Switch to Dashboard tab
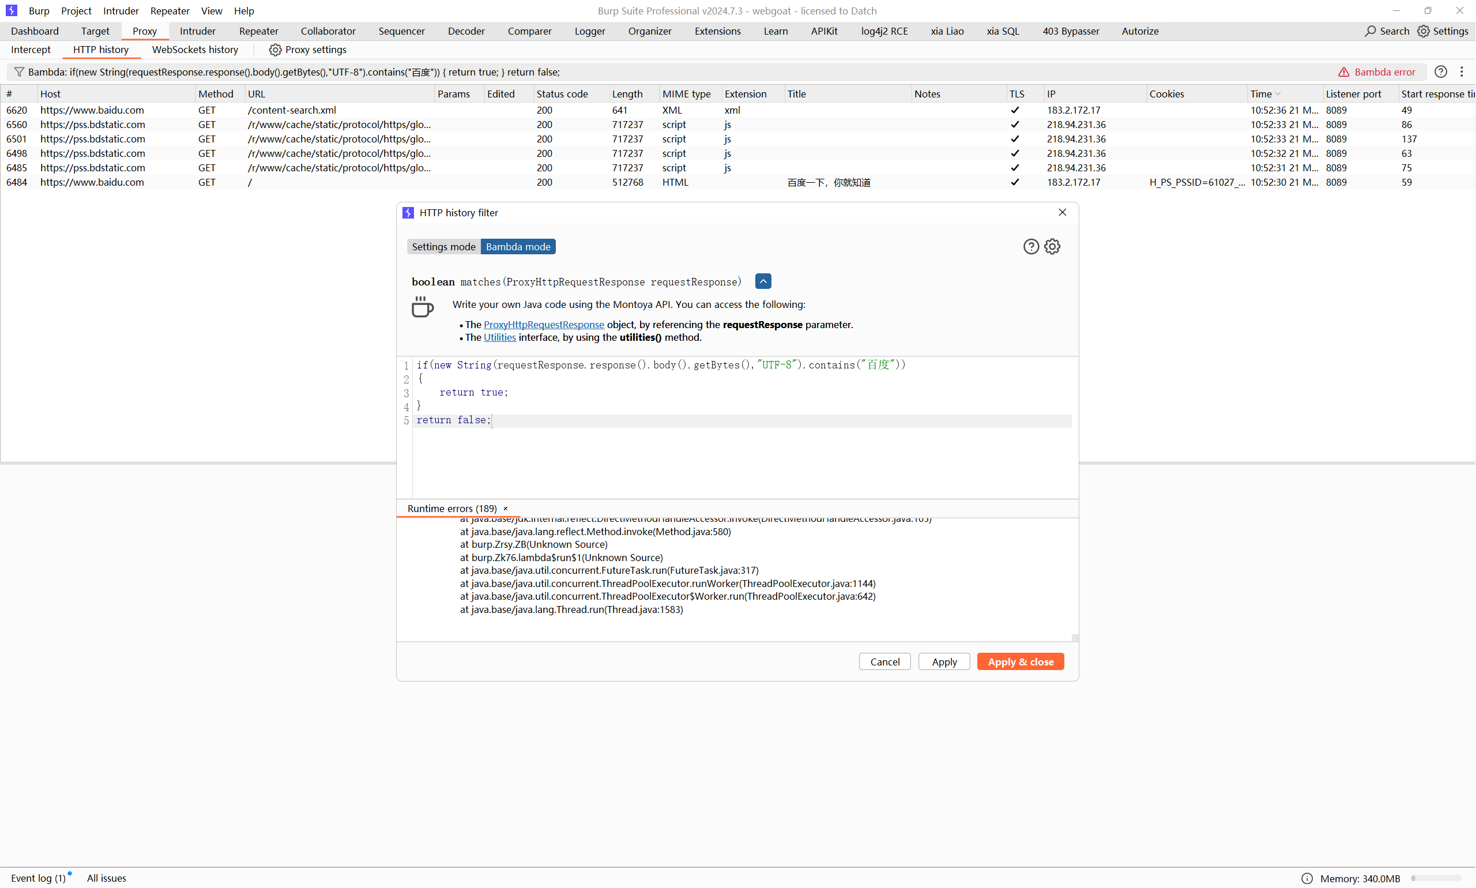This screenshot has width=1476, height=888. 35,31
